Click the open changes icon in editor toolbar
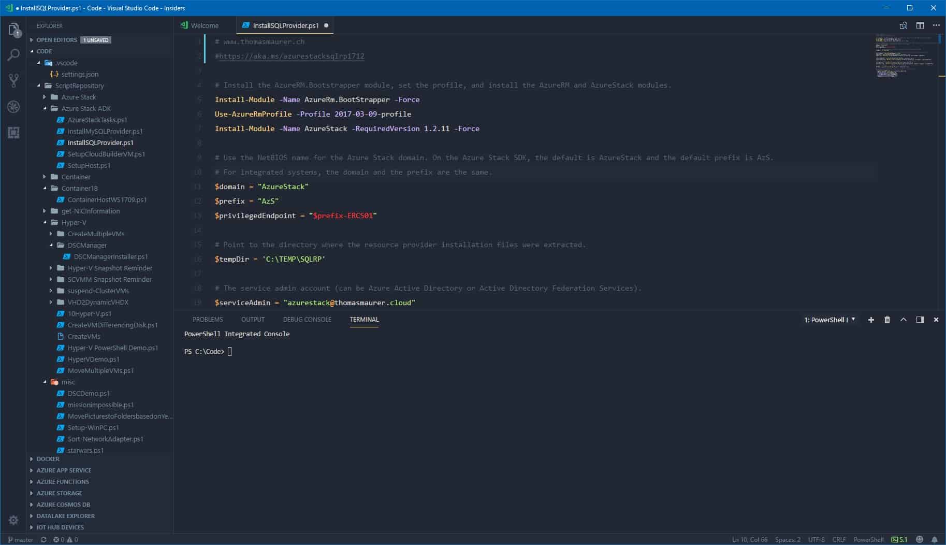946x545 pixels. click(904, 25)
